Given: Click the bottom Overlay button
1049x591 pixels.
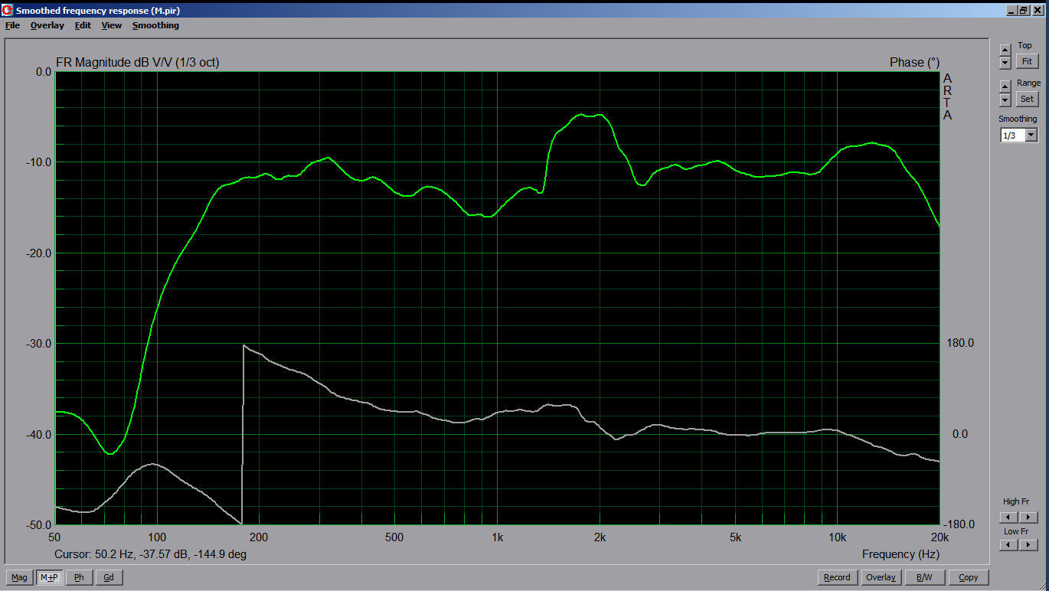Looking at the screenshot, I should pos(881,577).
